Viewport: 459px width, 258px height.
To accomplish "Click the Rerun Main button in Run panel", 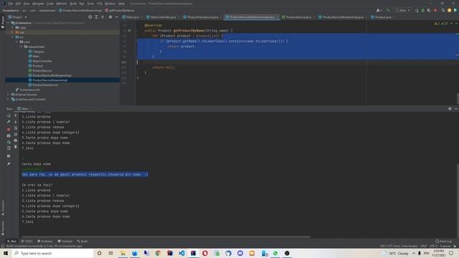I will (9, 116).
